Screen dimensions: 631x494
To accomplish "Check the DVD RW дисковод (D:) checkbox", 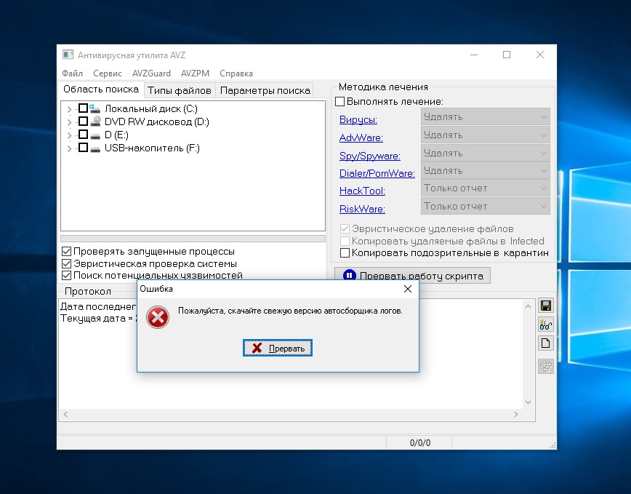I will [83, 121].
